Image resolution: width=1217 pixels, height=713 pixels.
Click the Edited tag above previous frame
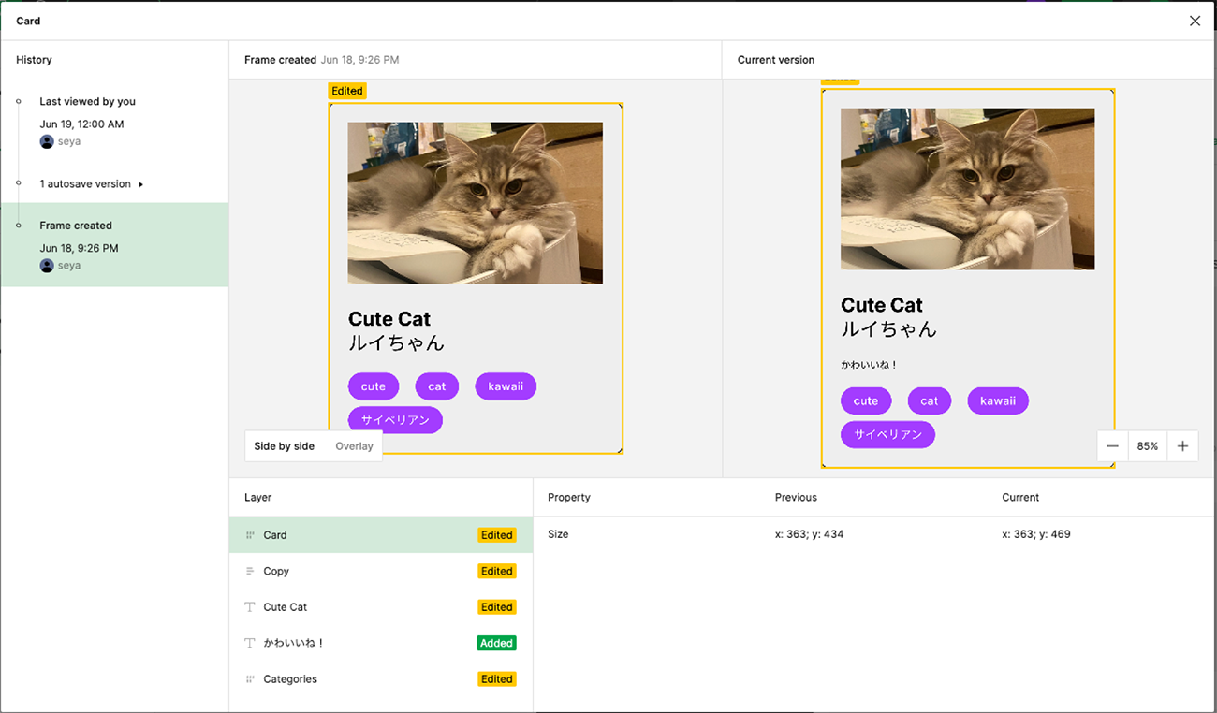[347, 91]
